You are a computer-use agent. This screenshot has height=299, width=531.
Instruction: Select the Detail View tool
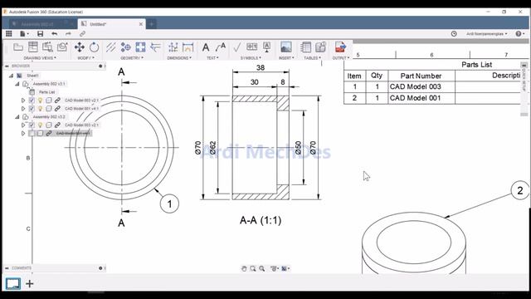[62, 47]
